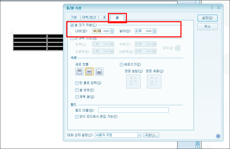Screen dimensions: 230x149
Task: Select middle vertical alignment icon
Action: tap(89, 71)
